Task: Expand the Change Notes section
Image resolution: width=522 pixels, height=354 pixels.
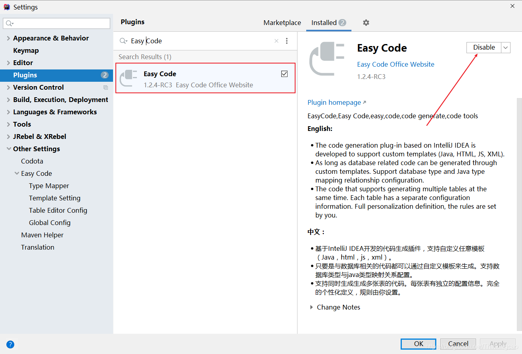Action: tap(311, 307)
